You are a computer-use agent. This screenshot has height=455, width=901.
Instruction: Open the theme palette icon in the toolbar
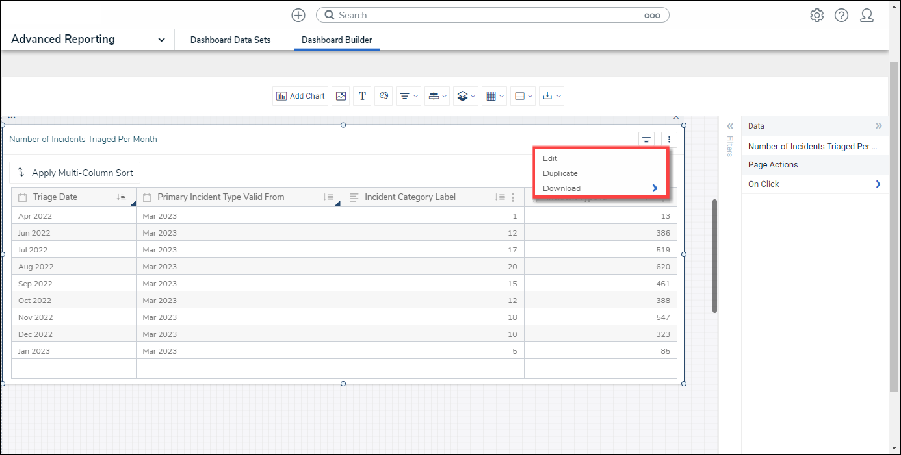[384, 96]
